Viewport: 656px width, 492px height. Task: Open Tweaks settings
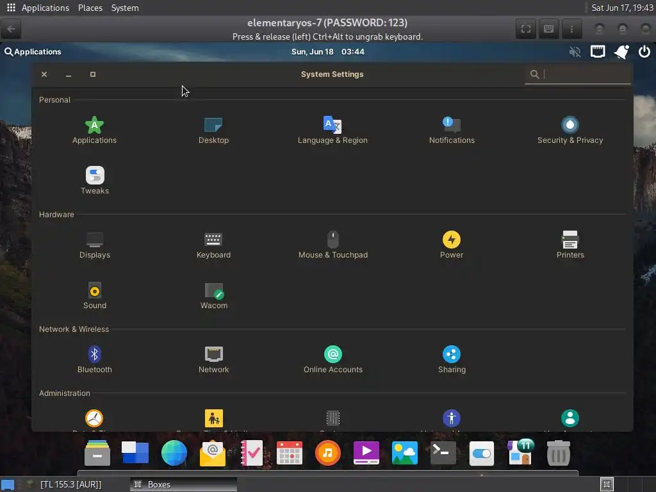95,181
